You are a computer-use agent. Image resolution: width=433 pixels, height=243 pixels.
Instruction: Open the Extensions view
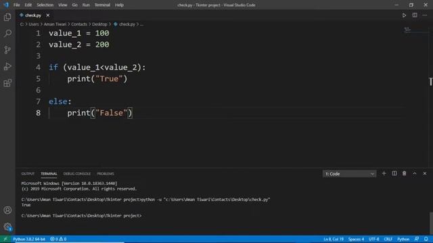pos(7,83)
